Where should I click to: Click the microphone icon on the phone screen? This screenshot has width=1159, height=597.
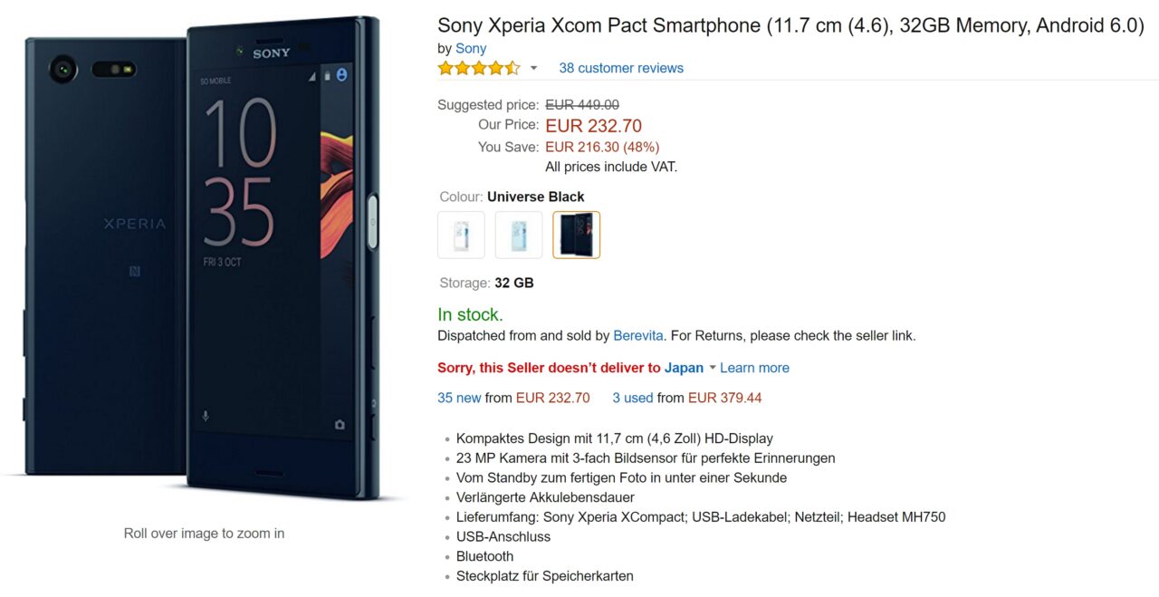[x=206, y=416]
